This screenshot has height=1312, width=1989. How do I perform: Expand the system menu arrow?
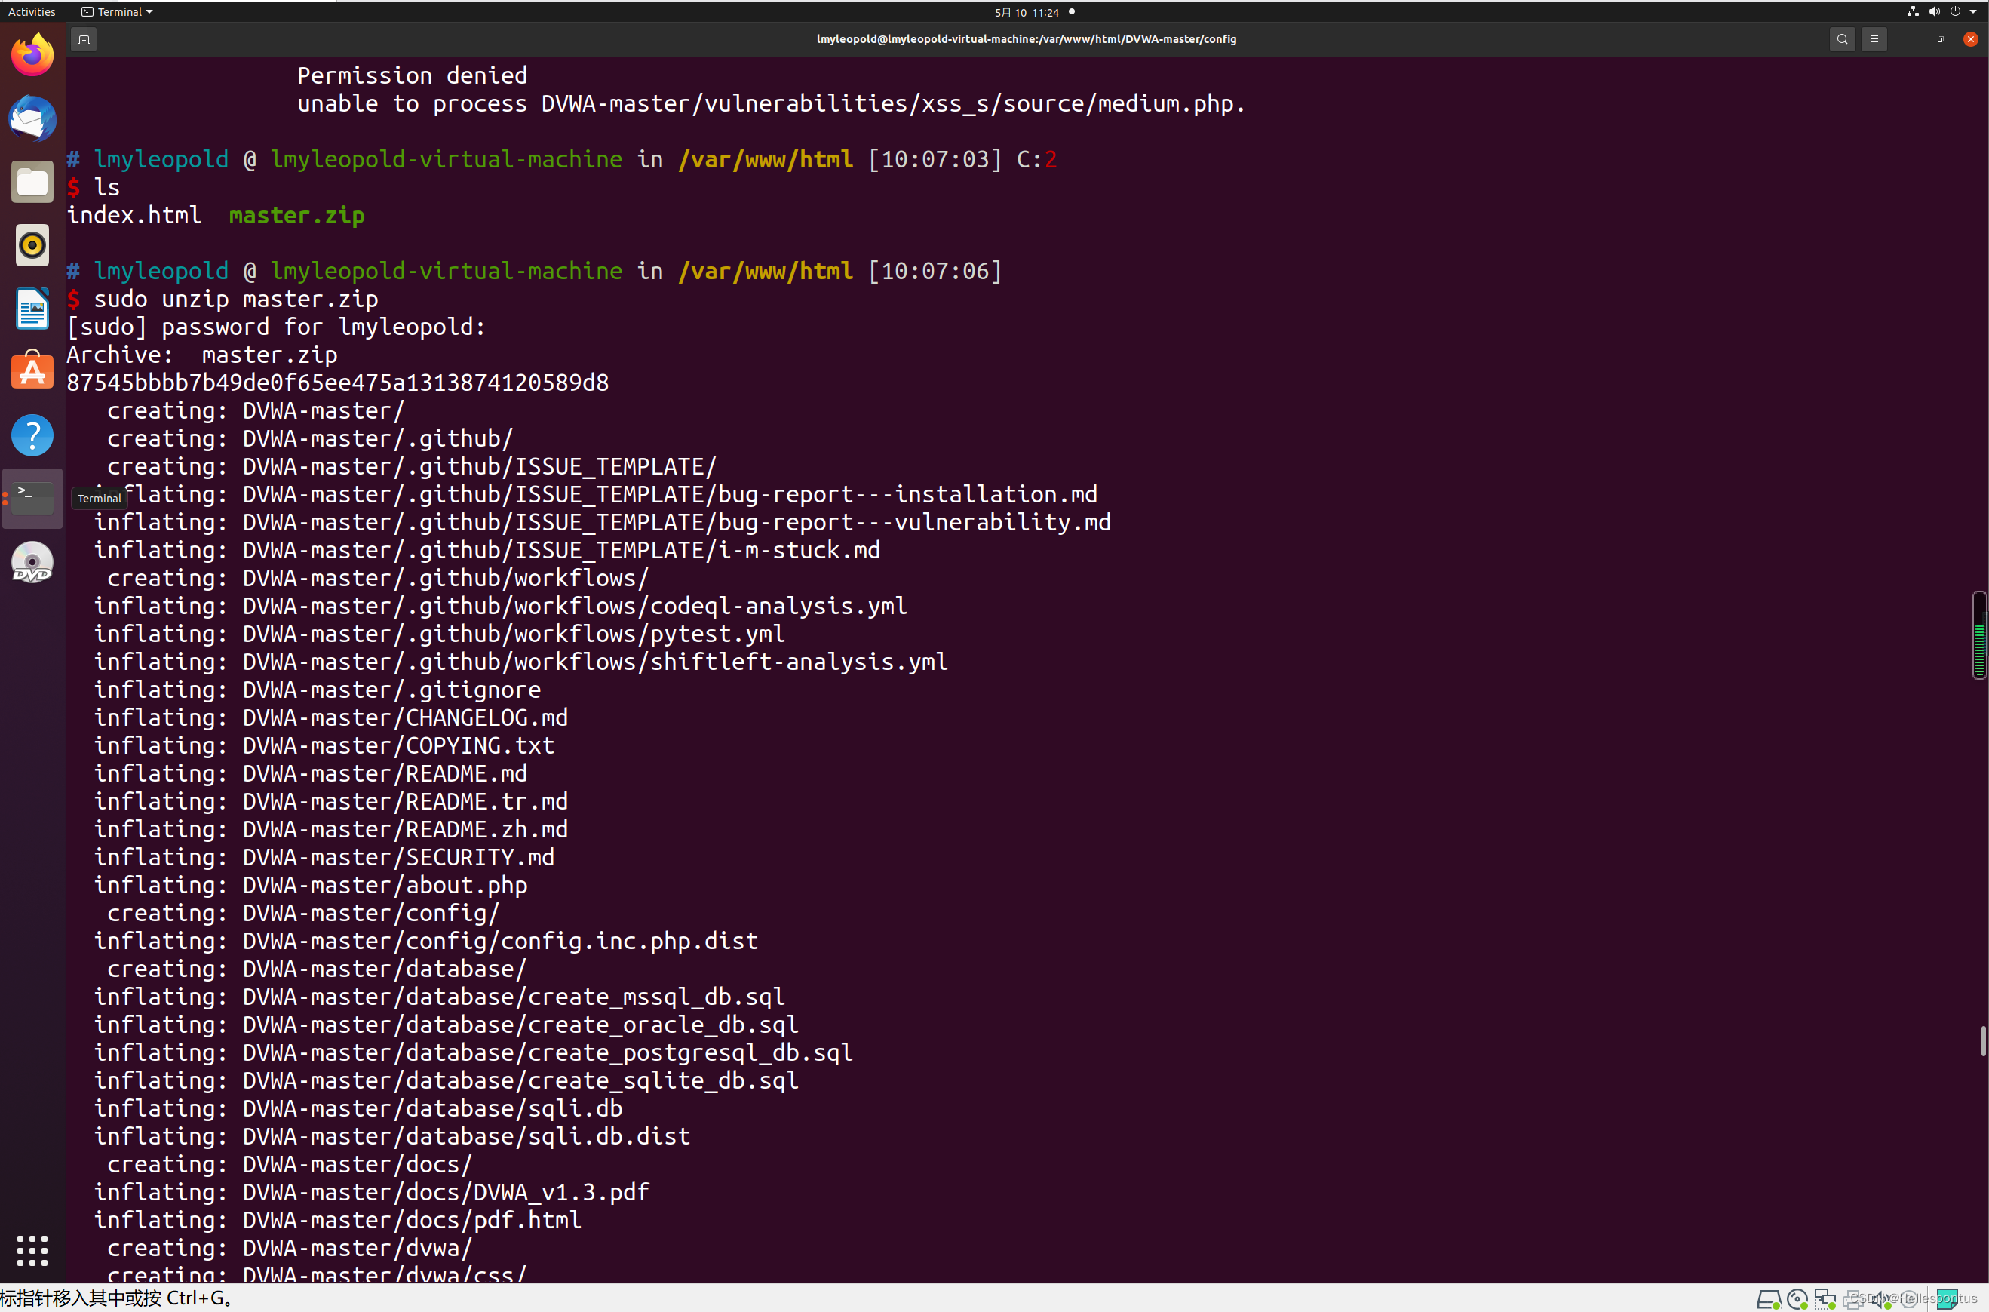pos(1973,12)
